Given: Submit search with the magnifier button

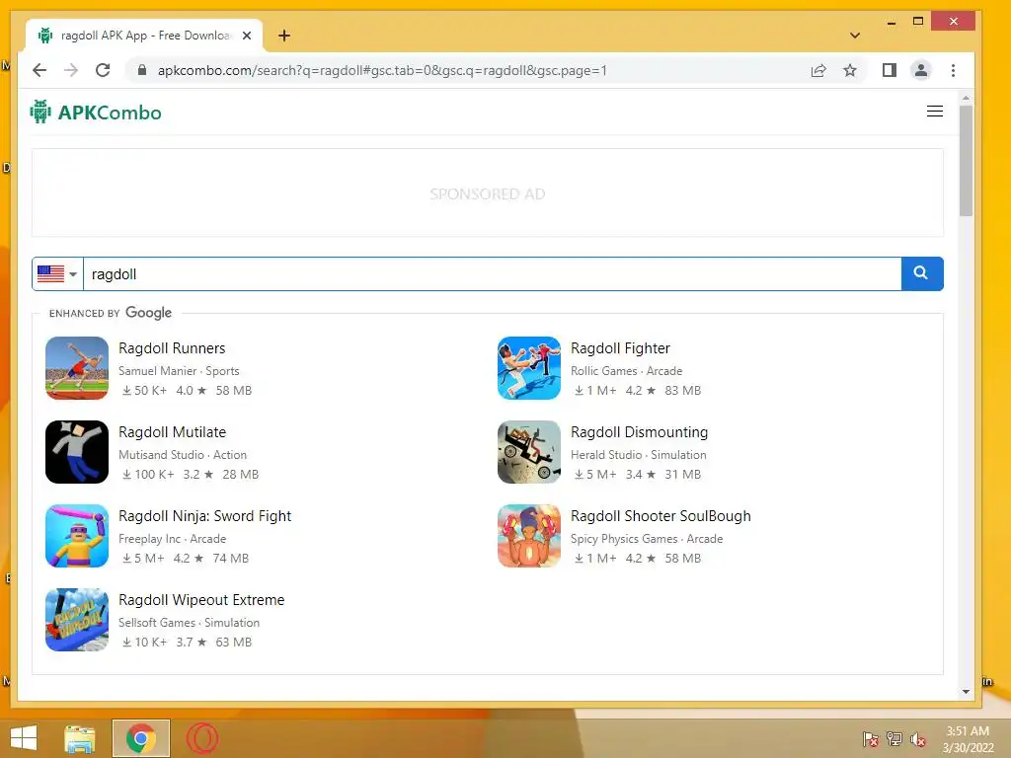Looking at the screenshot, I should pyautogui.click(x=921, y=274).
